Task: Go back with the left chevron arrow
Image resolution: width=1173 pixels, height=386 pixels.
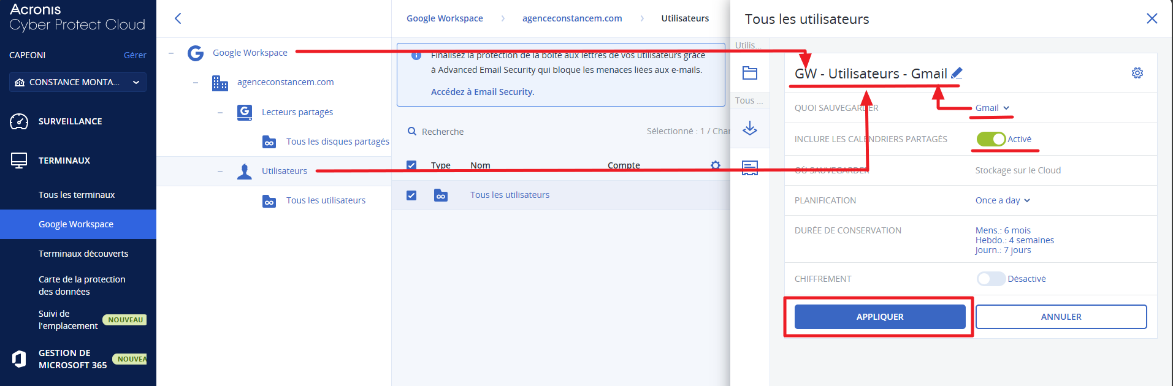Action: pyautogui.click(x=178, y=18)
